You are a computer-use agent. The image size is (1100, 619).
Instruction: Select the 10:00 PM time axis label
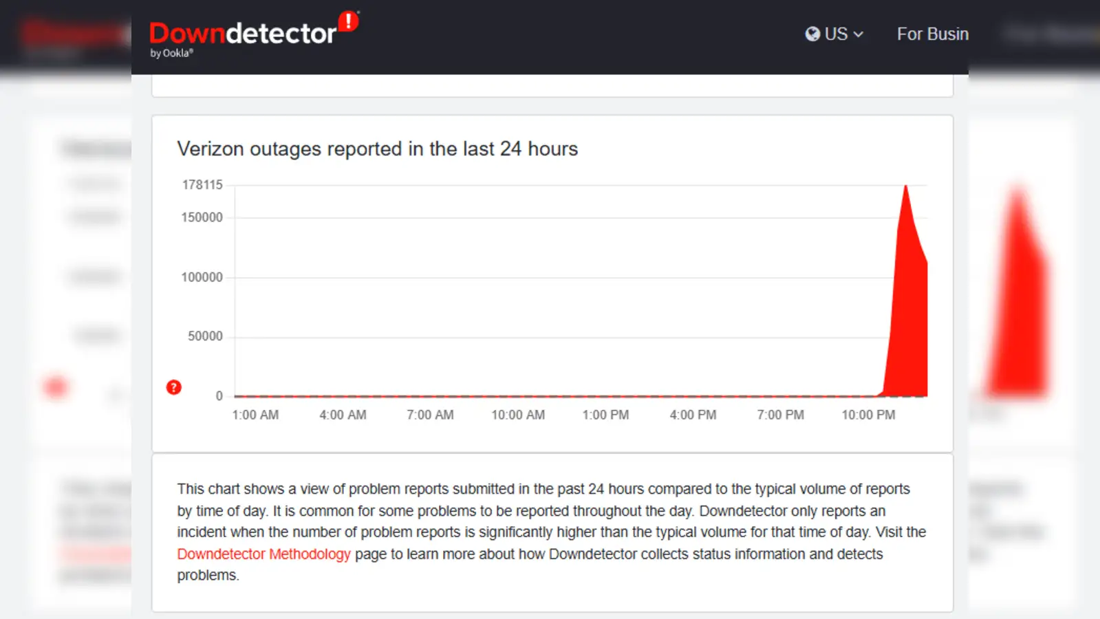tap(868, 415)
